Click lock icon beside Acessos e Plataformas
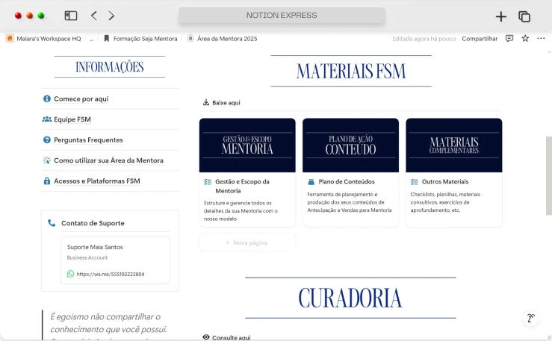The height and width of the screenshot is (341, 552). click(47, 181)
